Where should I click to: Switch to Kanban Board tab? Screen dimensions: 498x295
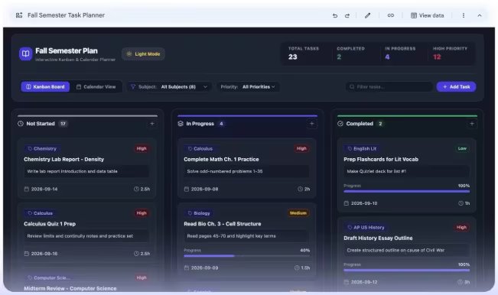(45, 86)
